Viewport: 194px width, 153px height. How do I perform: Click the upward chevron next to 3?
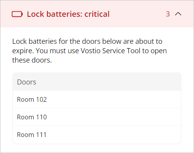(178, 14)
